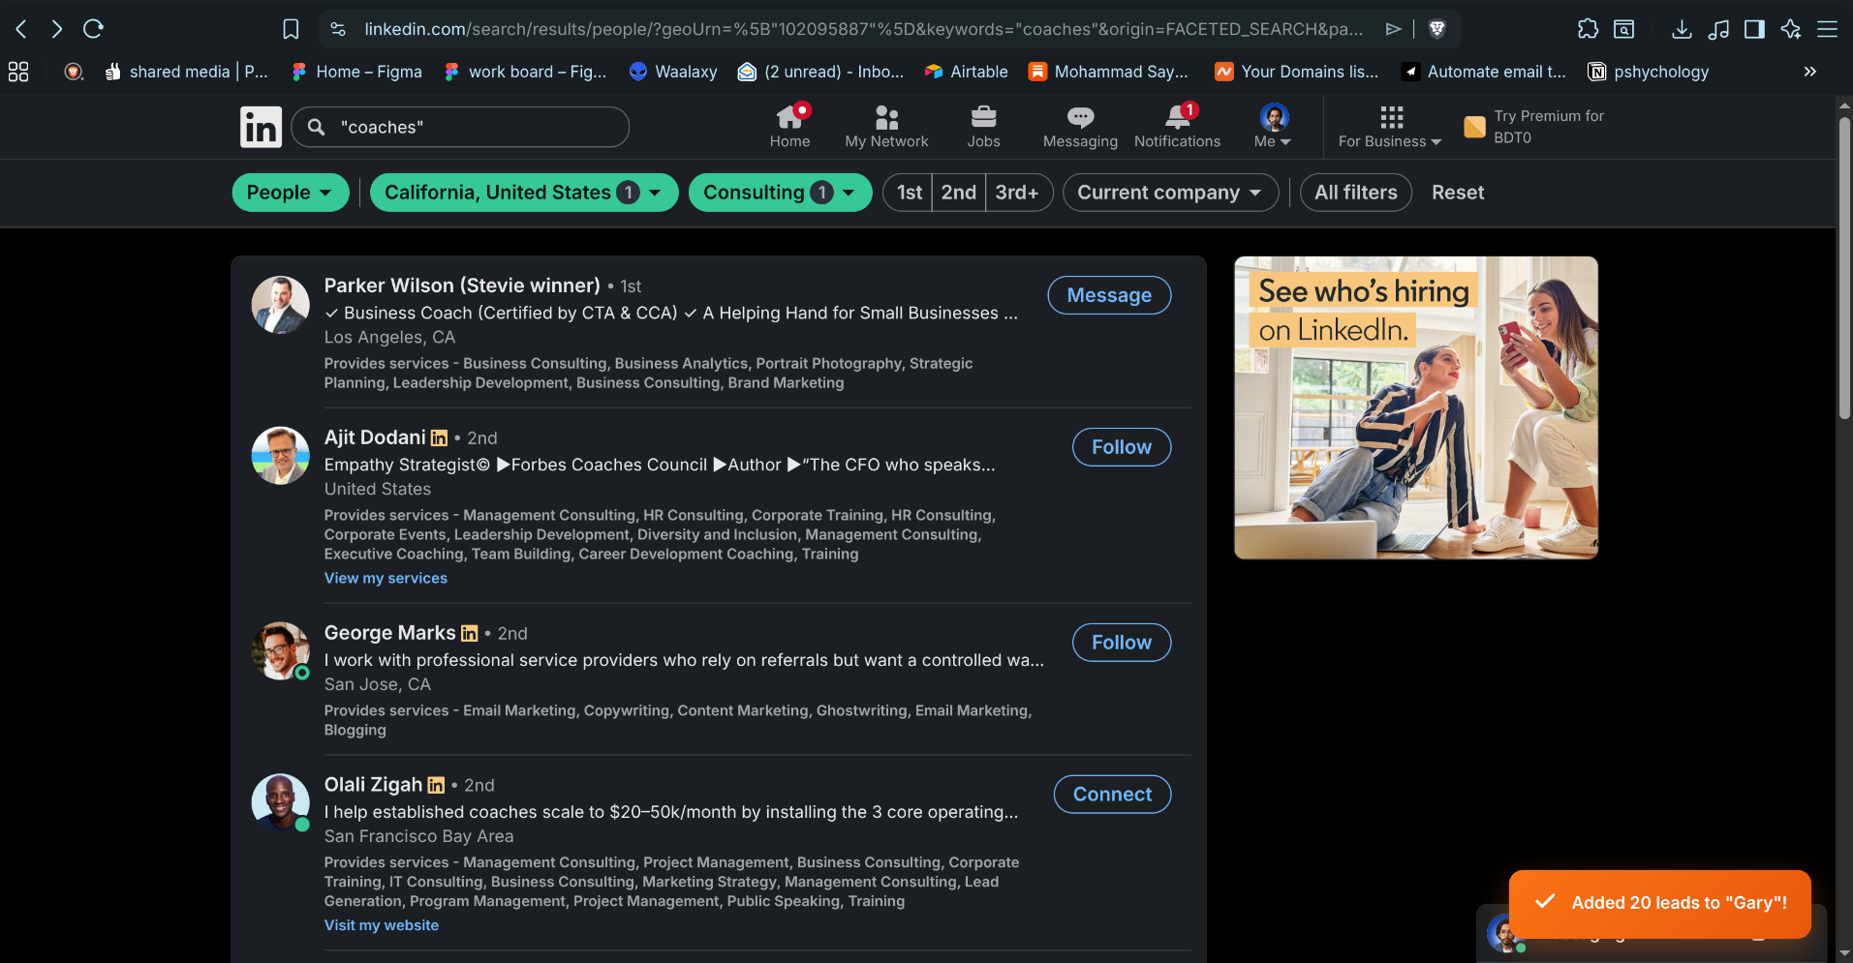
Task: Show more bookmarks with the double chevron
Action: 1809,72
